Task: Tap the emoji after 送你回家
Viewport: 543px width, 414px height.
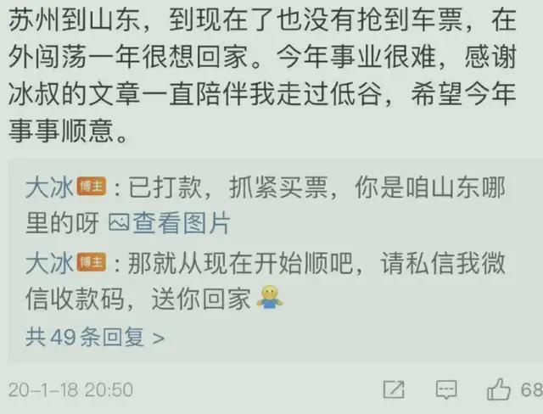Action: [270, 297]
